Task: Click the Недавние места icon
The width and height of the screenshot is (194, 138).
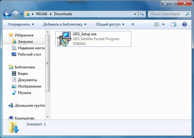Action: click(14, 48)
